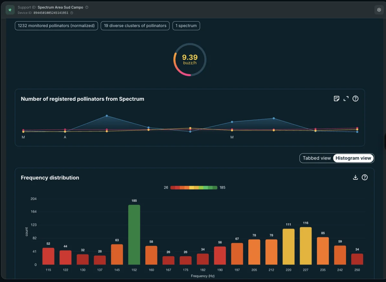Switch to Tabbed view
Image resolution: width=386 pixels, height=282 pixels.
(x=317, y=158)
